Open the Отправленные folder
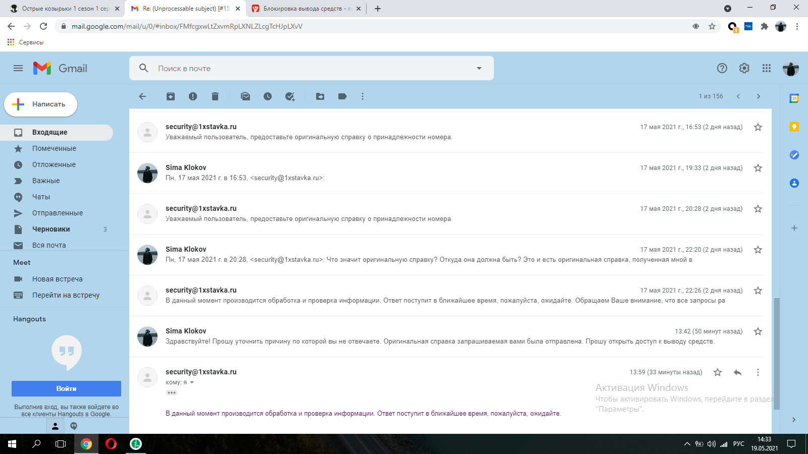Viewport: 808px width, 454px height. 57,213
